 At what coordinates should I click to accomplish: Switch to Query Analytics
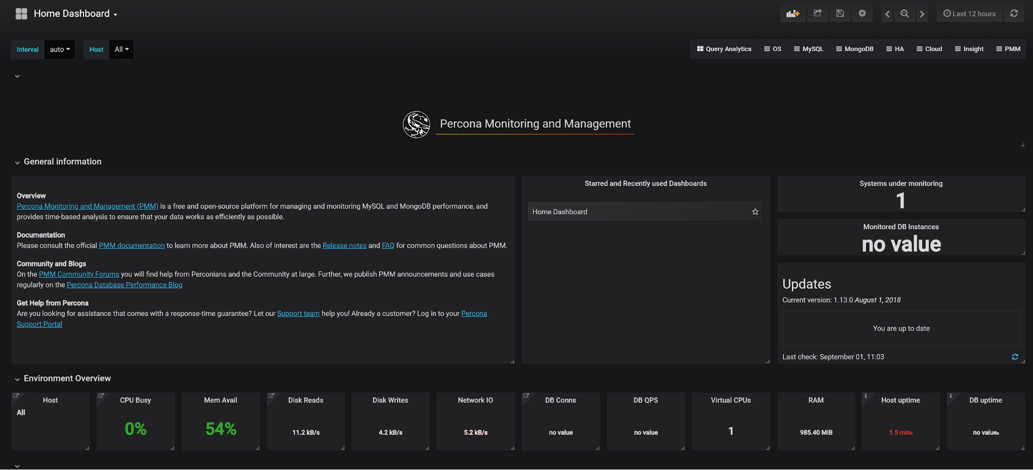[x=724, y=49]
